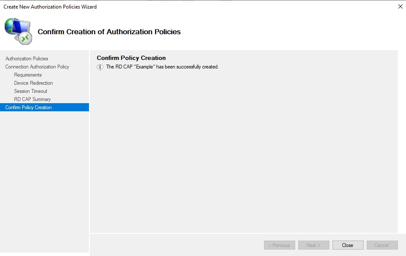
Task: Open the Session Timeout step
Action: [x=30, y=91]
